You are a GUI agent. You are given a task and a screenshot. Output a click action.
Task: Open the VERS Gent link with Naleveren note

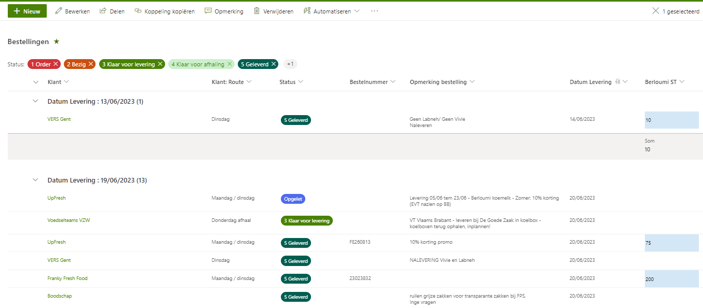tap(59, 119)
